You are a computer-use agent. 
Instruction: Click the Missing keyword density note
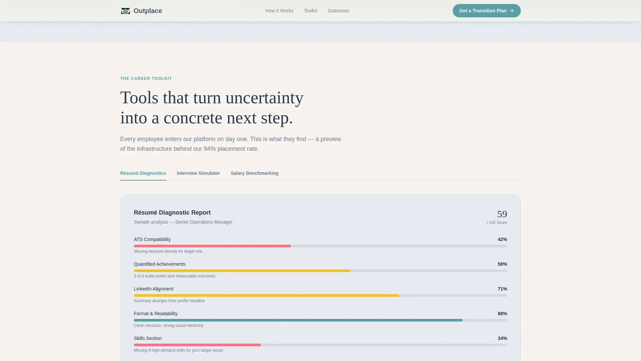coord(168,251)
